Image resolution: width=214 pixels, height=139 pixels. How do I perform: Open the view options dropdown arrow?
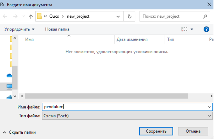192,29
